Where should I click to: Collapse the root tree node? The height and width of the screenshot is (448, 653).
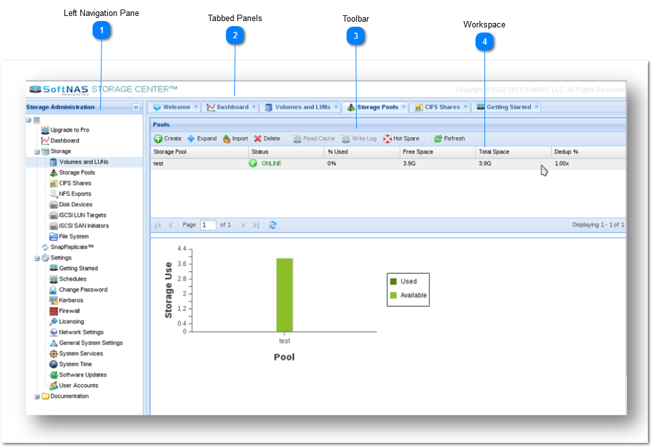tap(29, 120)
